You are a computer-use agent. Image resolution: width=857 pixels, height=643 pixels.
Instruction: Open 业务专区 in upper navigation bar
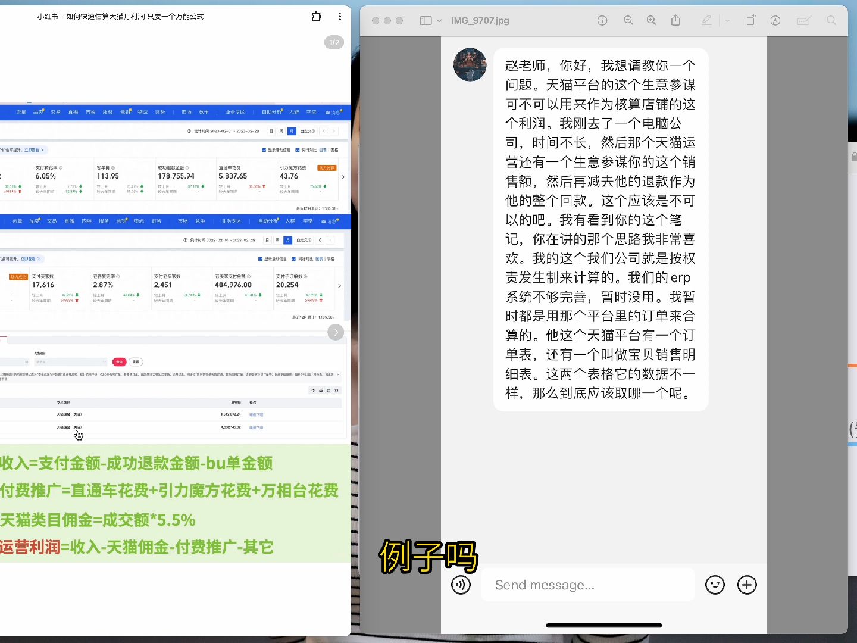[235, 112]
